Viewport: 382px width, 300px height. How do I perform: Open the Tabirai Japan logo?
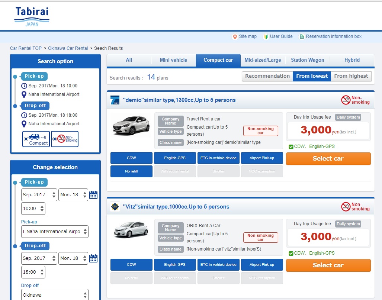click(x=32, y=17)
